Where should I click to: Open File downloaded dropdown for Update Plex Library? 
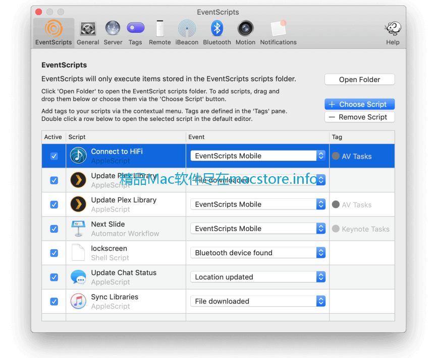coord(258,180)
